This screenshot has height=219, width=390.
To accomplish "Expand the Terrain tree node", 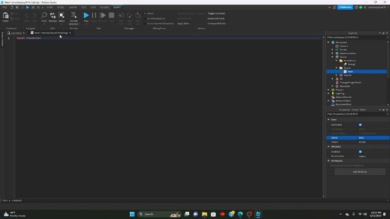I will [332, 50].
